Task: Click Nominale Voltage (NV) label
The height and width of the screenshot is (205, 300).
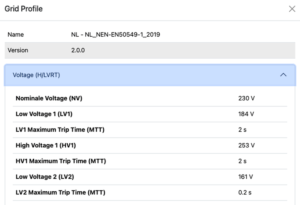Action: tap(49, 98)
